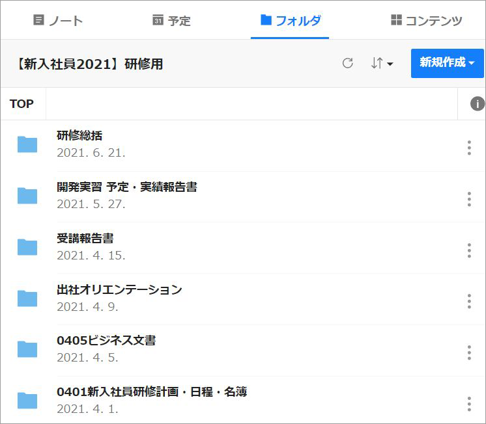Open the 0405ビジネス文書 folder
This screenshot has height=424, width=486.
(x=106, y=341)
